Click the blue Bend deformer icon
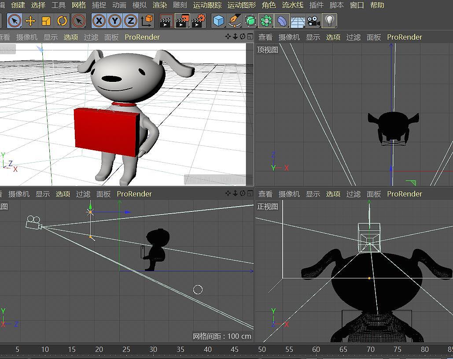This screenshot has height=359, width=453. (282, 21)
